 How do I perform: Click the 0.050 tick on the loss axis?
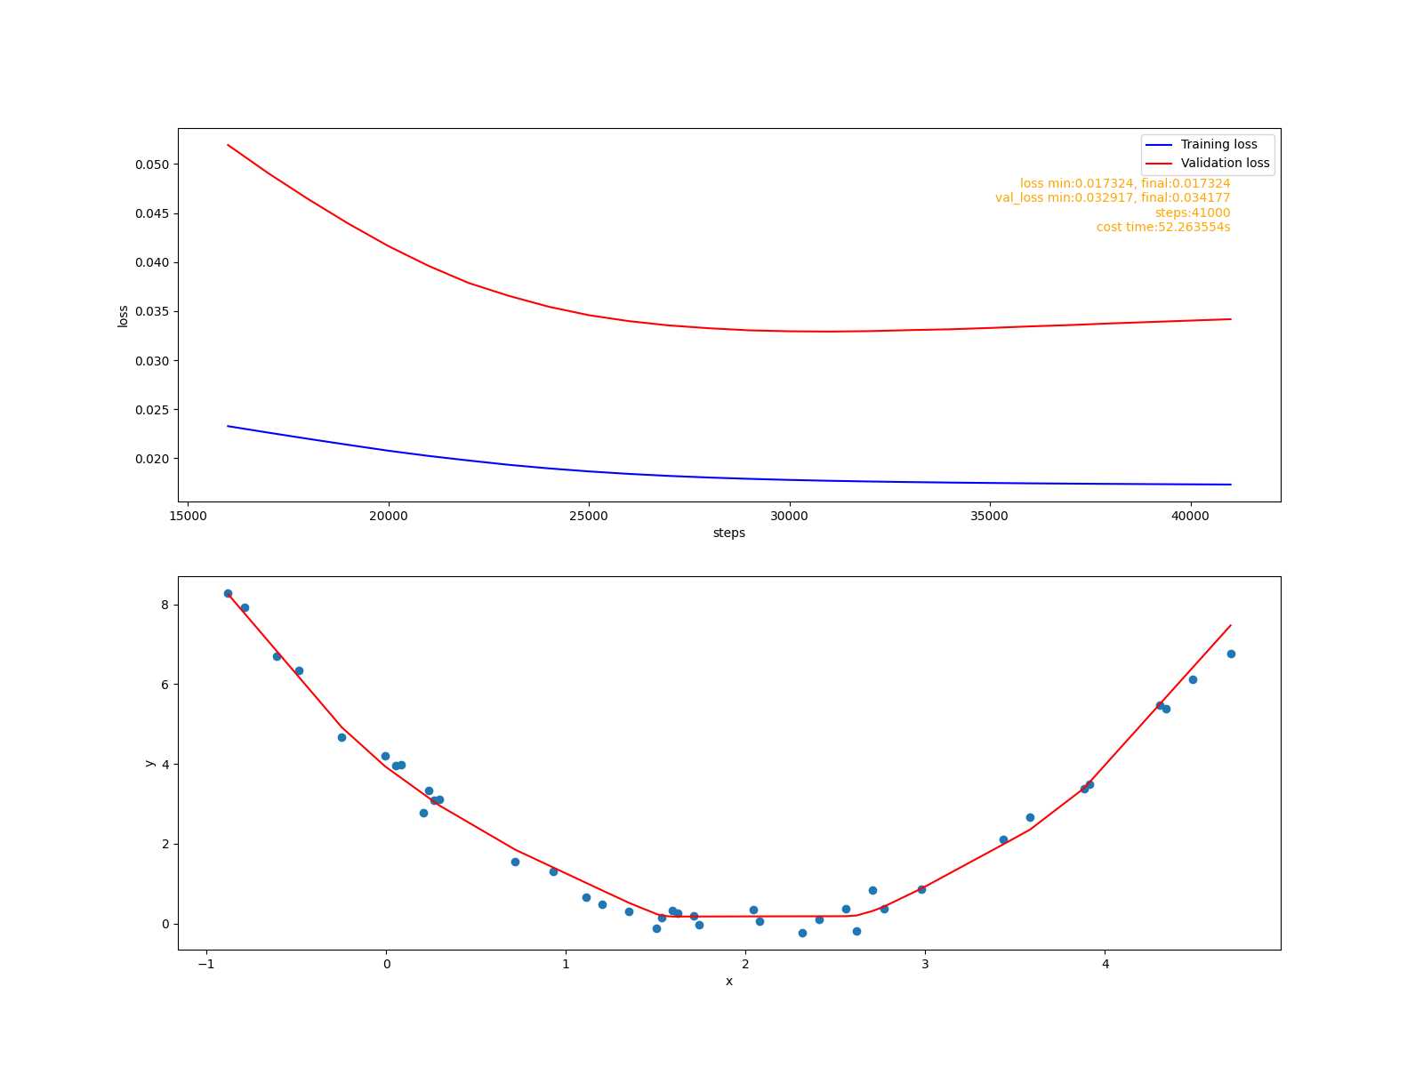point(152,164)
